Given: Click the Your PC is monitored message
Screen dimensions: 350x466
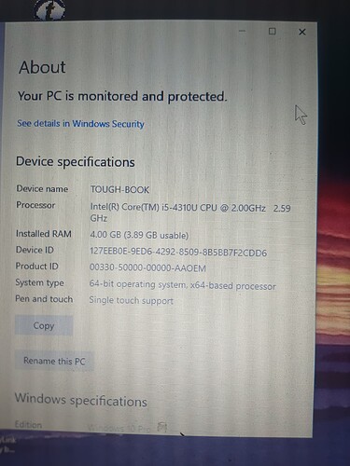Looking at the screenshot, I should [122, 96].
